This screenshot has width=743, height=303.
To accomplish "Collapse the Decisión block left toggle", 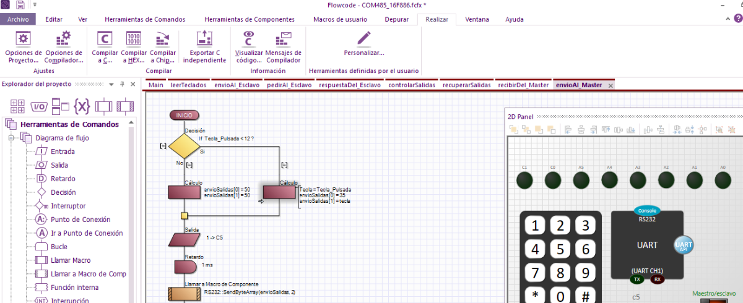I will pyautogui.click(x=163, y=146).
